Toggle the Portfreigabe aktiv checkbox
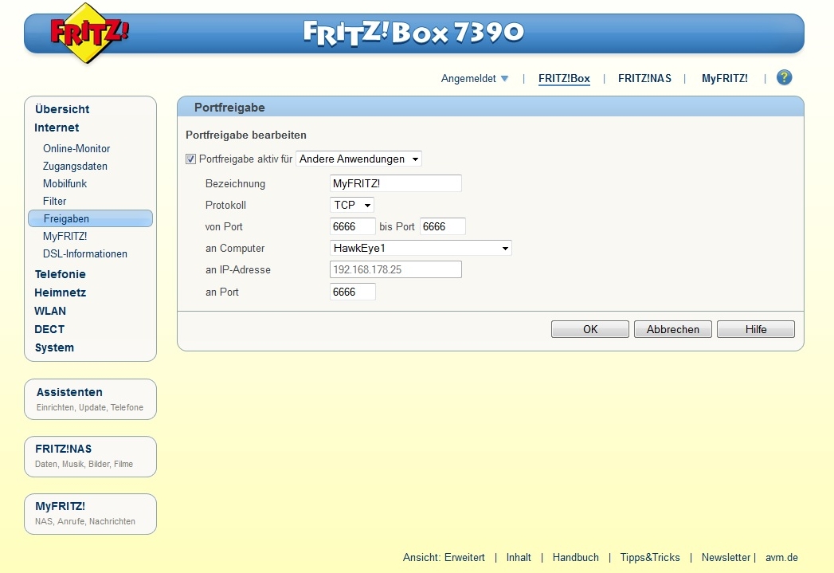Image resolution: width=834 pixels, height=573 pixels. pos(190,159)
